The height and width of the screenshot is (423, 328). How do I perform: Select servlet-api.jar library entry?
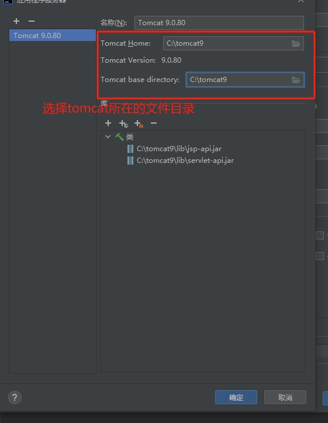click(185, 161)
